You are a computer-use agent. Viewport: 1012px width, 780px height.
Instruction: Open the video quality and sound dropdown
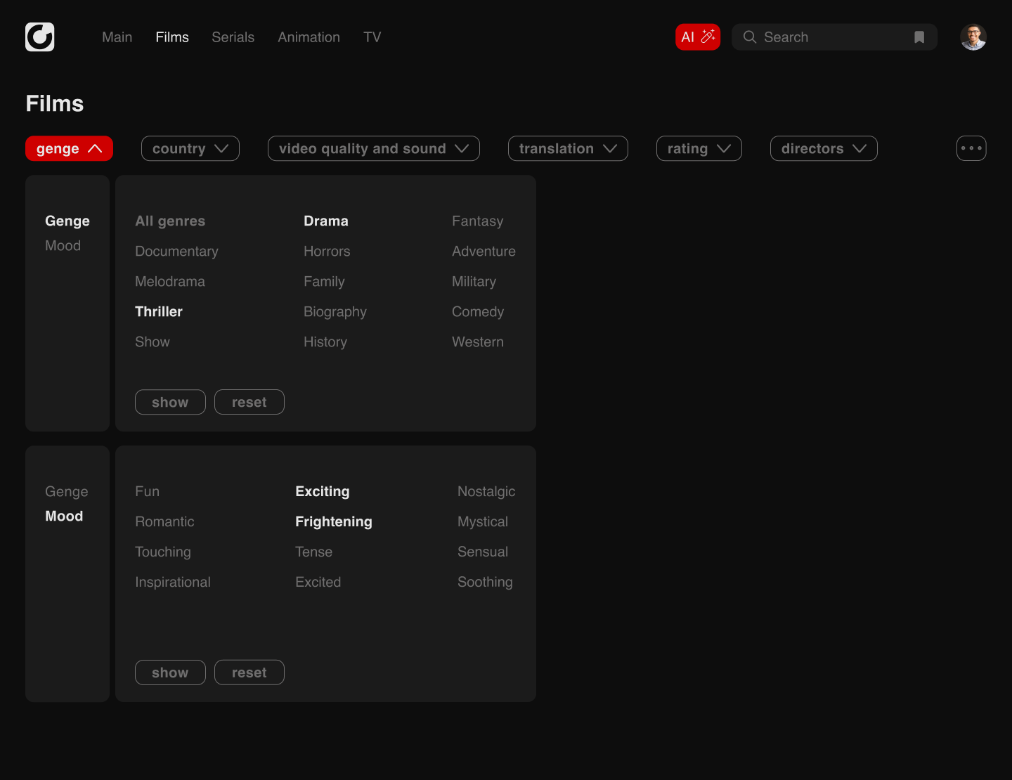click(x=373, y=148)
